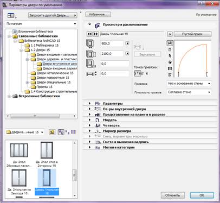220x203 pixels.
Task: Collapse the '1.2 Двери 15' folder node
Action: (x=21, y=50)
